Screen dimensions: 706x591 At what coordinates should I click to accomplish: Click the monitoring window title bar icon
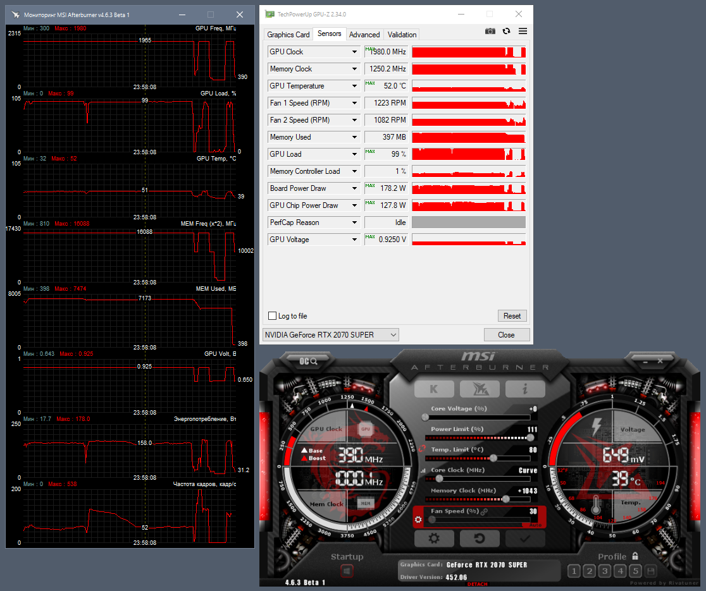click(x=15, y=15)
